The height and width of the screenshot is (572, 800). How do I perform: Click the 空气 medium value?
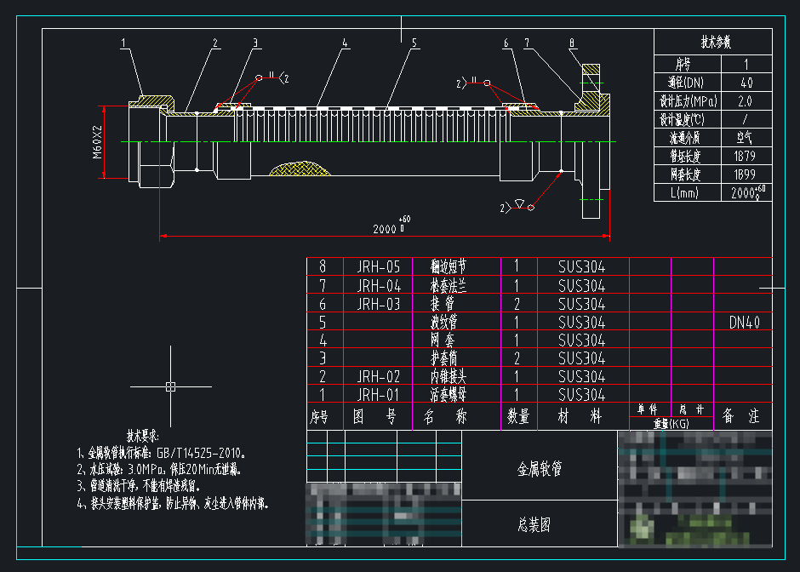pyautogui.click(x=745, y=137)
